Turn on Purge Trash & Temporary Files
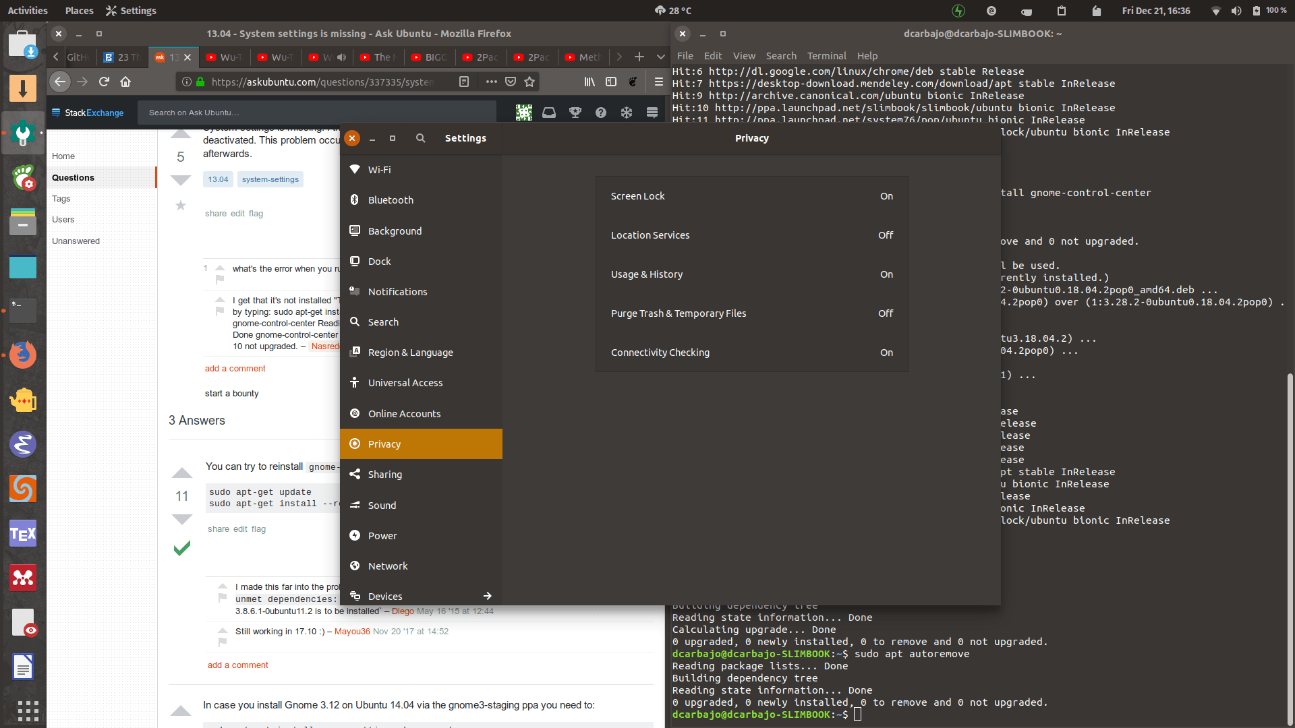 point(886,313)
